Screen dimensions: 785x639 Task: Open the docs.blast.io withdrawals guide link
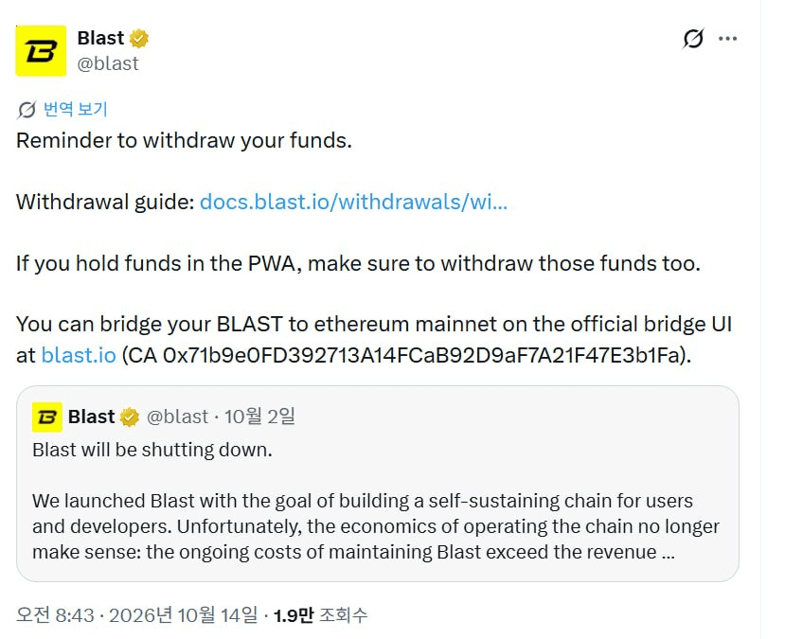coord(353,202)
